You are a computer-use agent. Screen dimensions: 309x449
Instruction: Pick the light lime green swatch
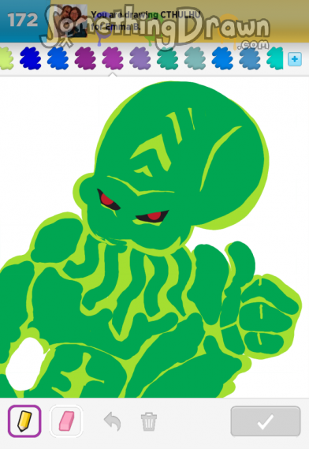point(6,58)
